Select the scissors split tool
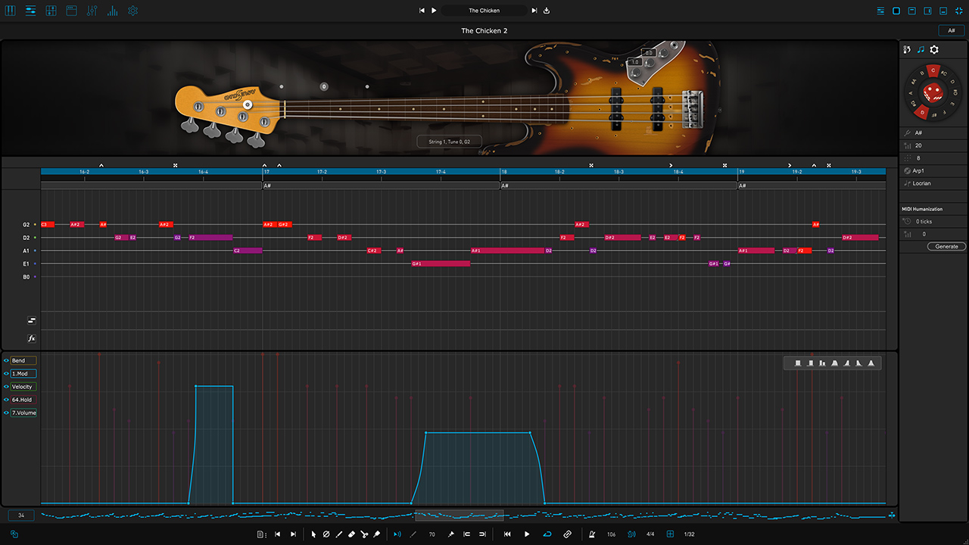Image resolution: width=969 pixels, height=545 pixels. 364,534
